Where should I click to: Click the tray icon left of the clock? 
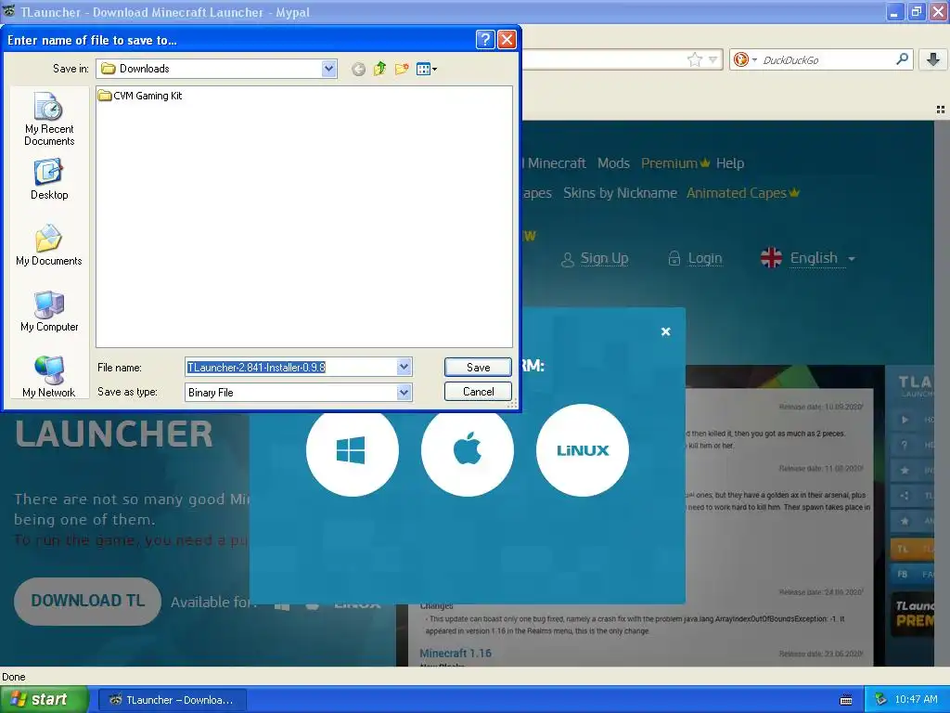coord(881,699)
